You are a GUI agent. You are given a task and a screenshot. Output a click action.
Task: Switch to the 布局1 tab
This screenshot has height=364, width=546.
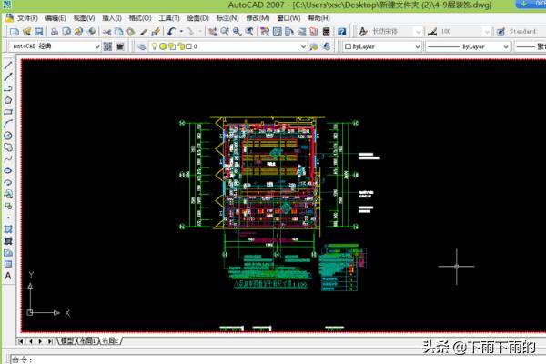coord(87,340)
